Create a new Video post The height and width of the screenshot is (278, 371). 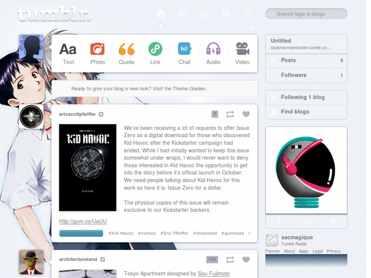(x=242, y=53)
